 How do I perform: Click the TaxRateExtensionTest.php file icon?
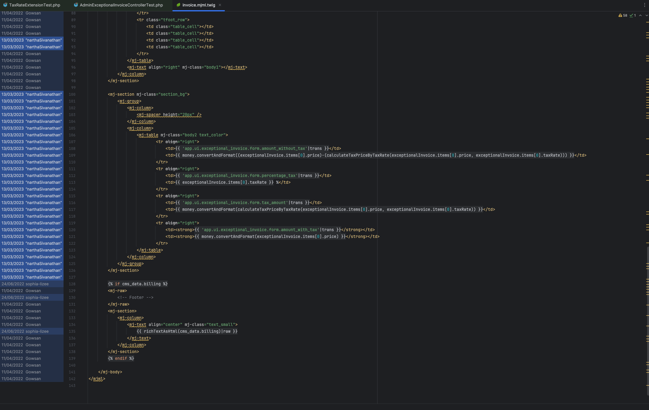5,5
